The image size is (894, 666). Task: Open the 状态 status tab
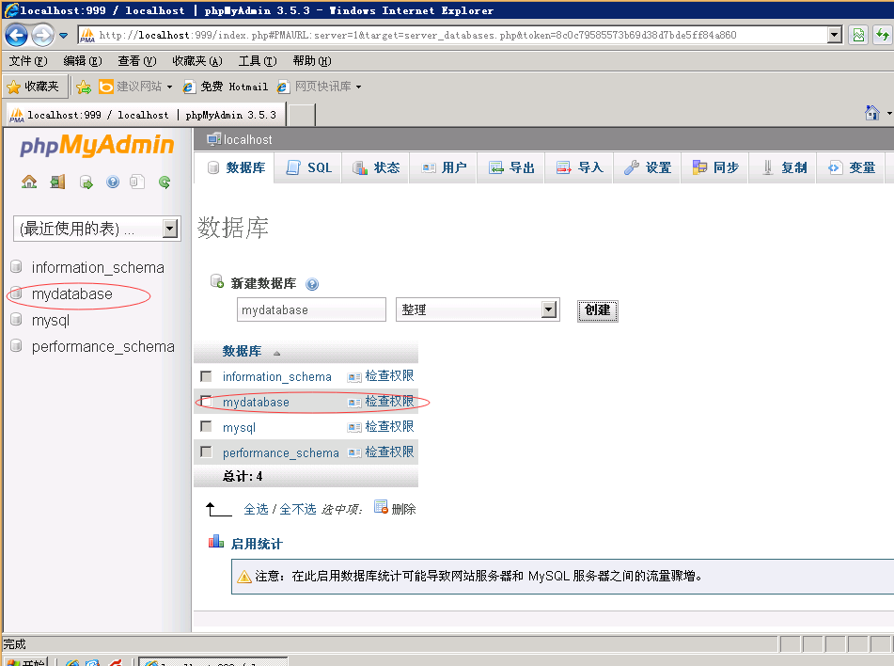point(376,167)
